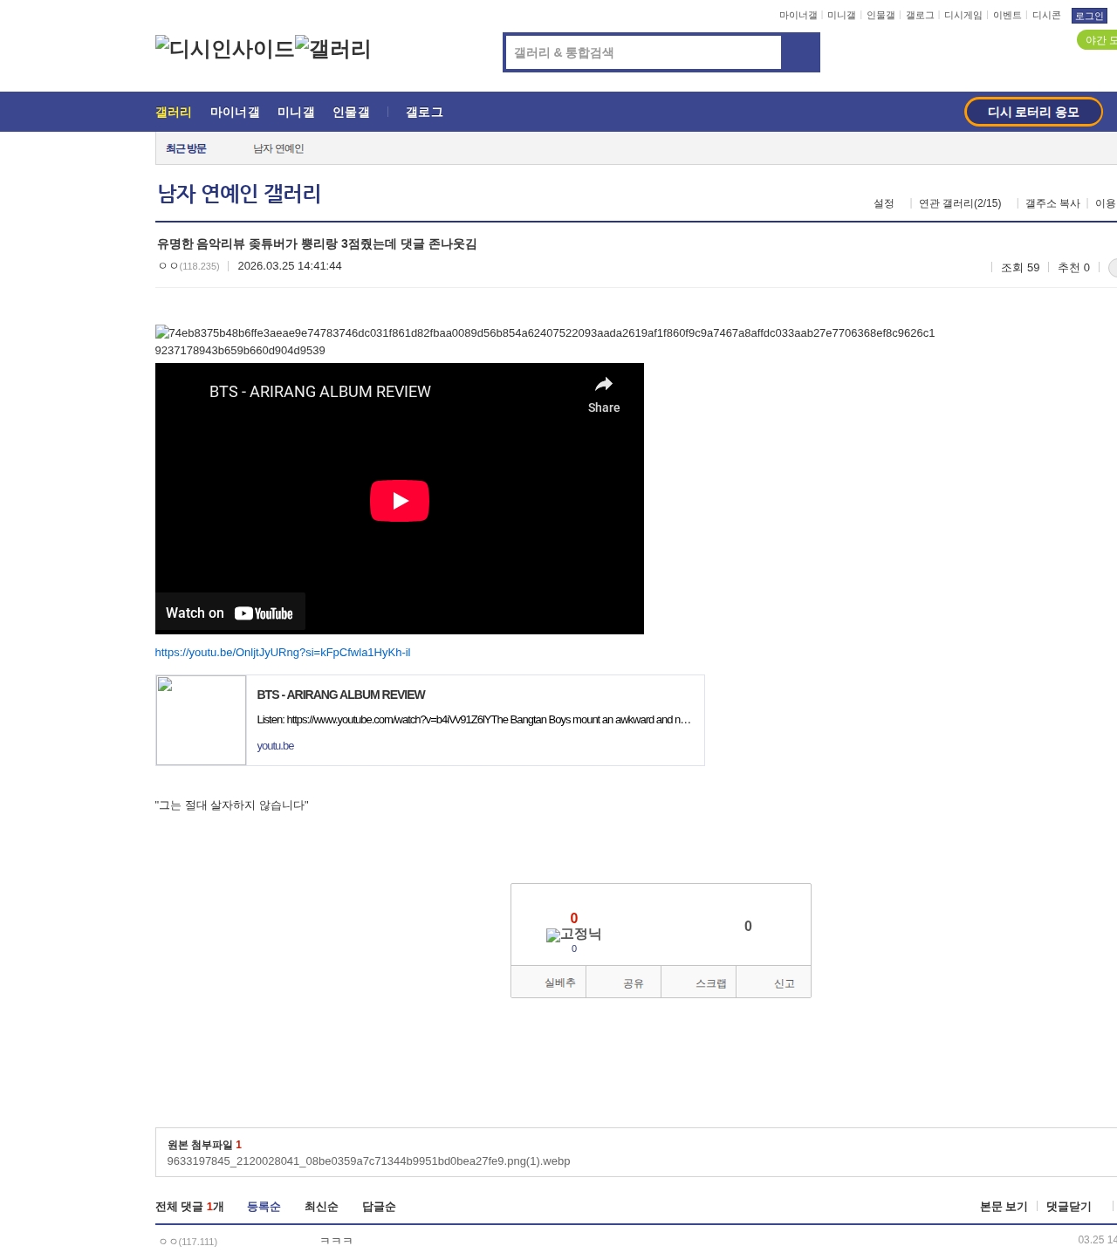Click the search button beside search field
This screenshot has width=1117, height=1253.
[800, 52]
